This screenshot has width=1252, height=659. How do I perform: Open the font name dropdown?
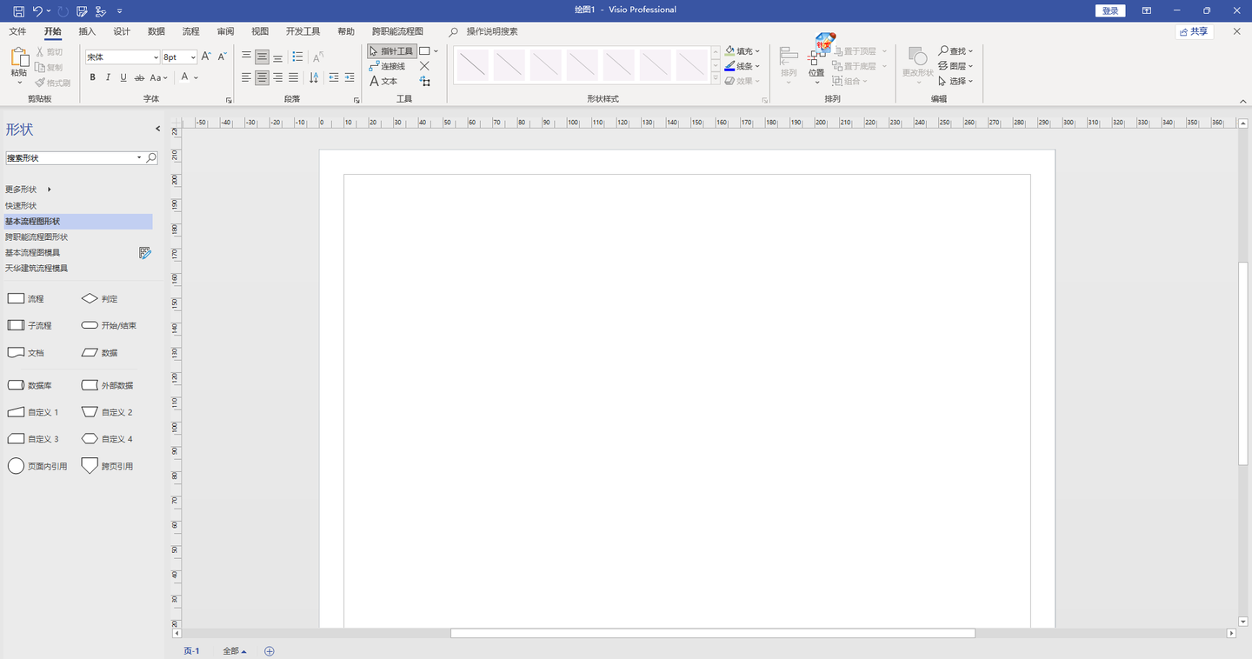coord(156,57)
